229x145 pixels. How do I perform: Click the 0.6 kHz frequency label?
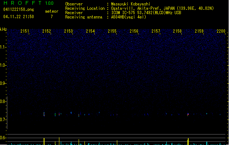tap(3, 138)
